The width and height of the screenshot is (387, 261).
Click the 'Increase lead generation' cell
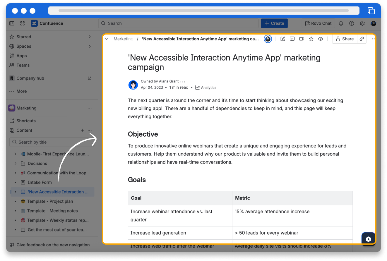click(180, 233)
